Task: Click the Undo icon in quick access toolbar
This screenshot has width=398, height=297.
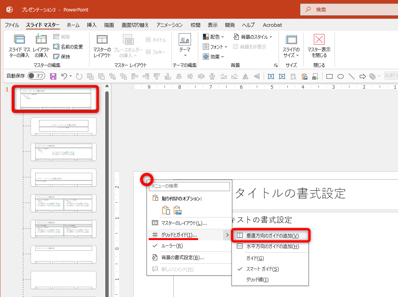Action: 64,76
